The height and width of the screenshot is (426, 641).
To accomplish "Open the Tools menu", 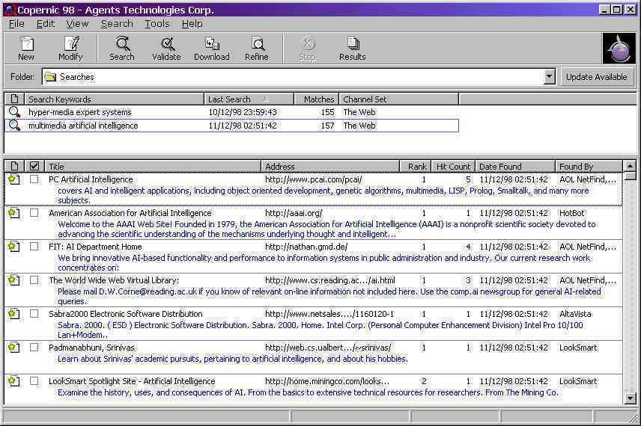I will [x=157, y=24].
